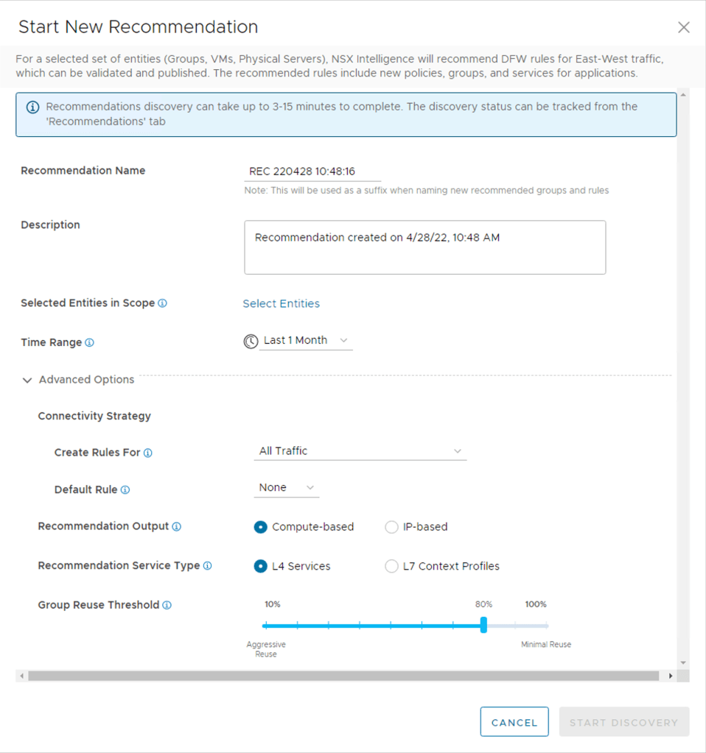
Task: Open the Last 1 Month dropdown
Action: [306, 341]
